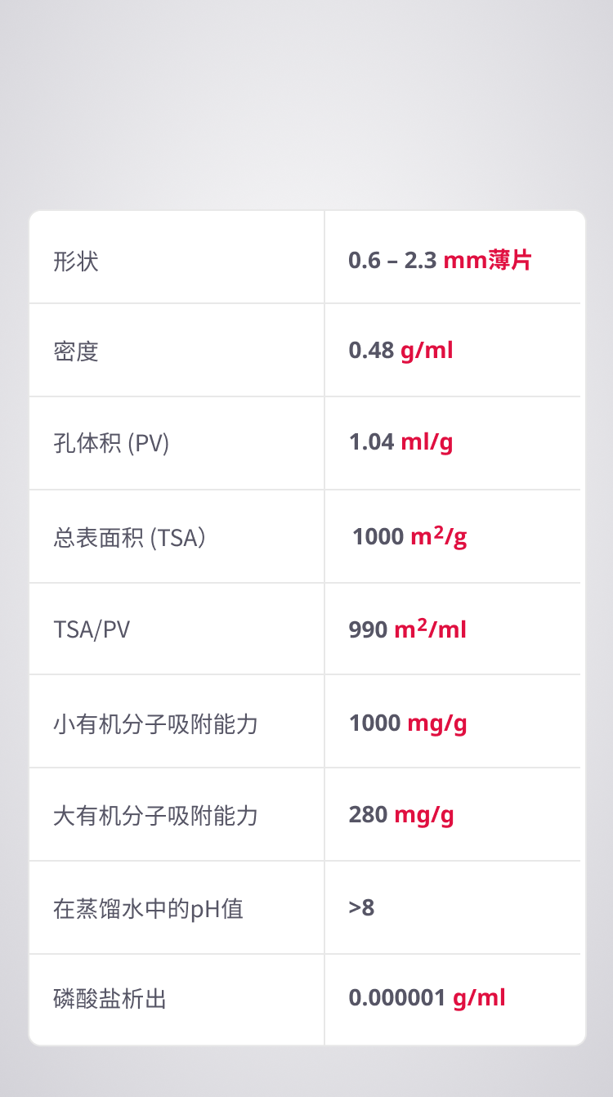Click the 280 mg/g value
Viewport: 613px width, 1097px height.
[401, 815]
